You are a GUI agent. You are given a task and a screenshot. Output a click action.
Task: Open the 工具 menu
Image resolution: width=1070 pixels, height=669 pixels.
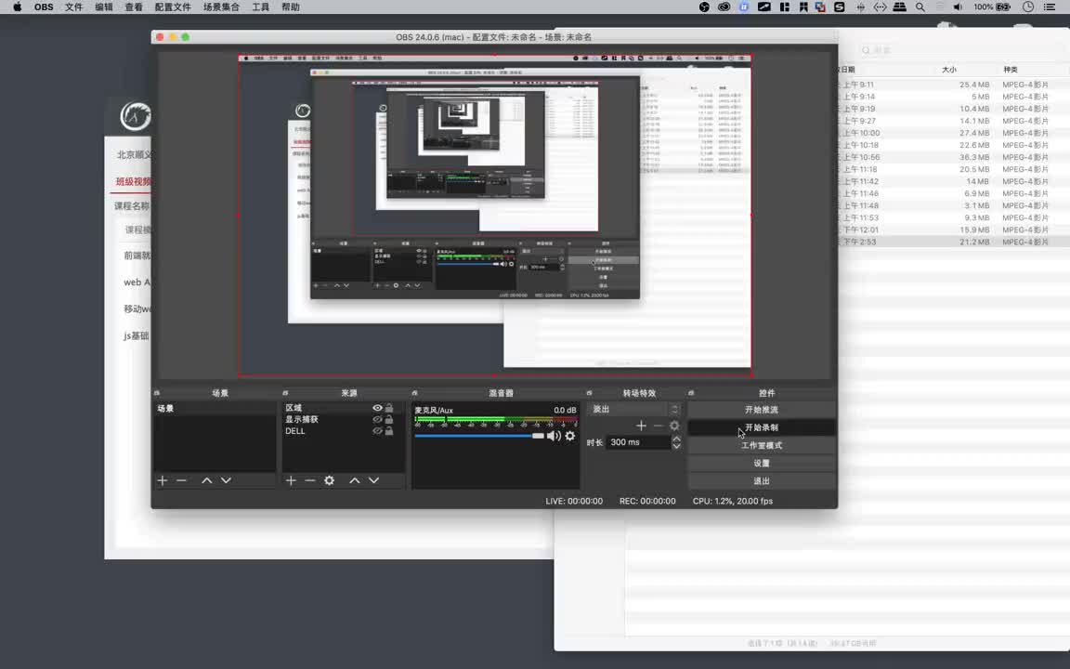pos(261,7)
